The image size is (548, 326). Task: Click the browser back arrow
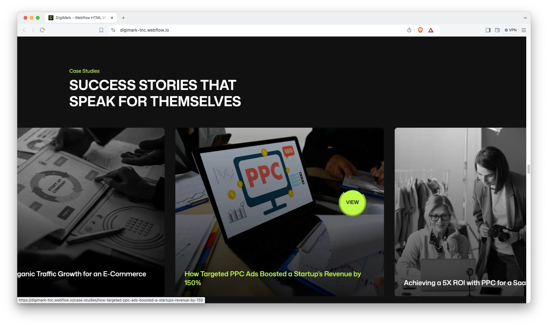coord(24,30)
